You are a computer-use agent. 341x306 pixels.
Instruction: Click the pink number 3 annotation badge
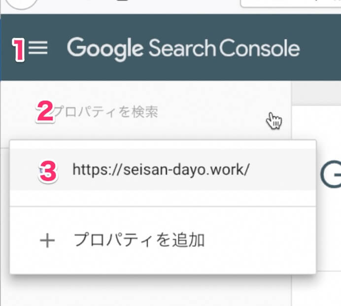[48, 171]
